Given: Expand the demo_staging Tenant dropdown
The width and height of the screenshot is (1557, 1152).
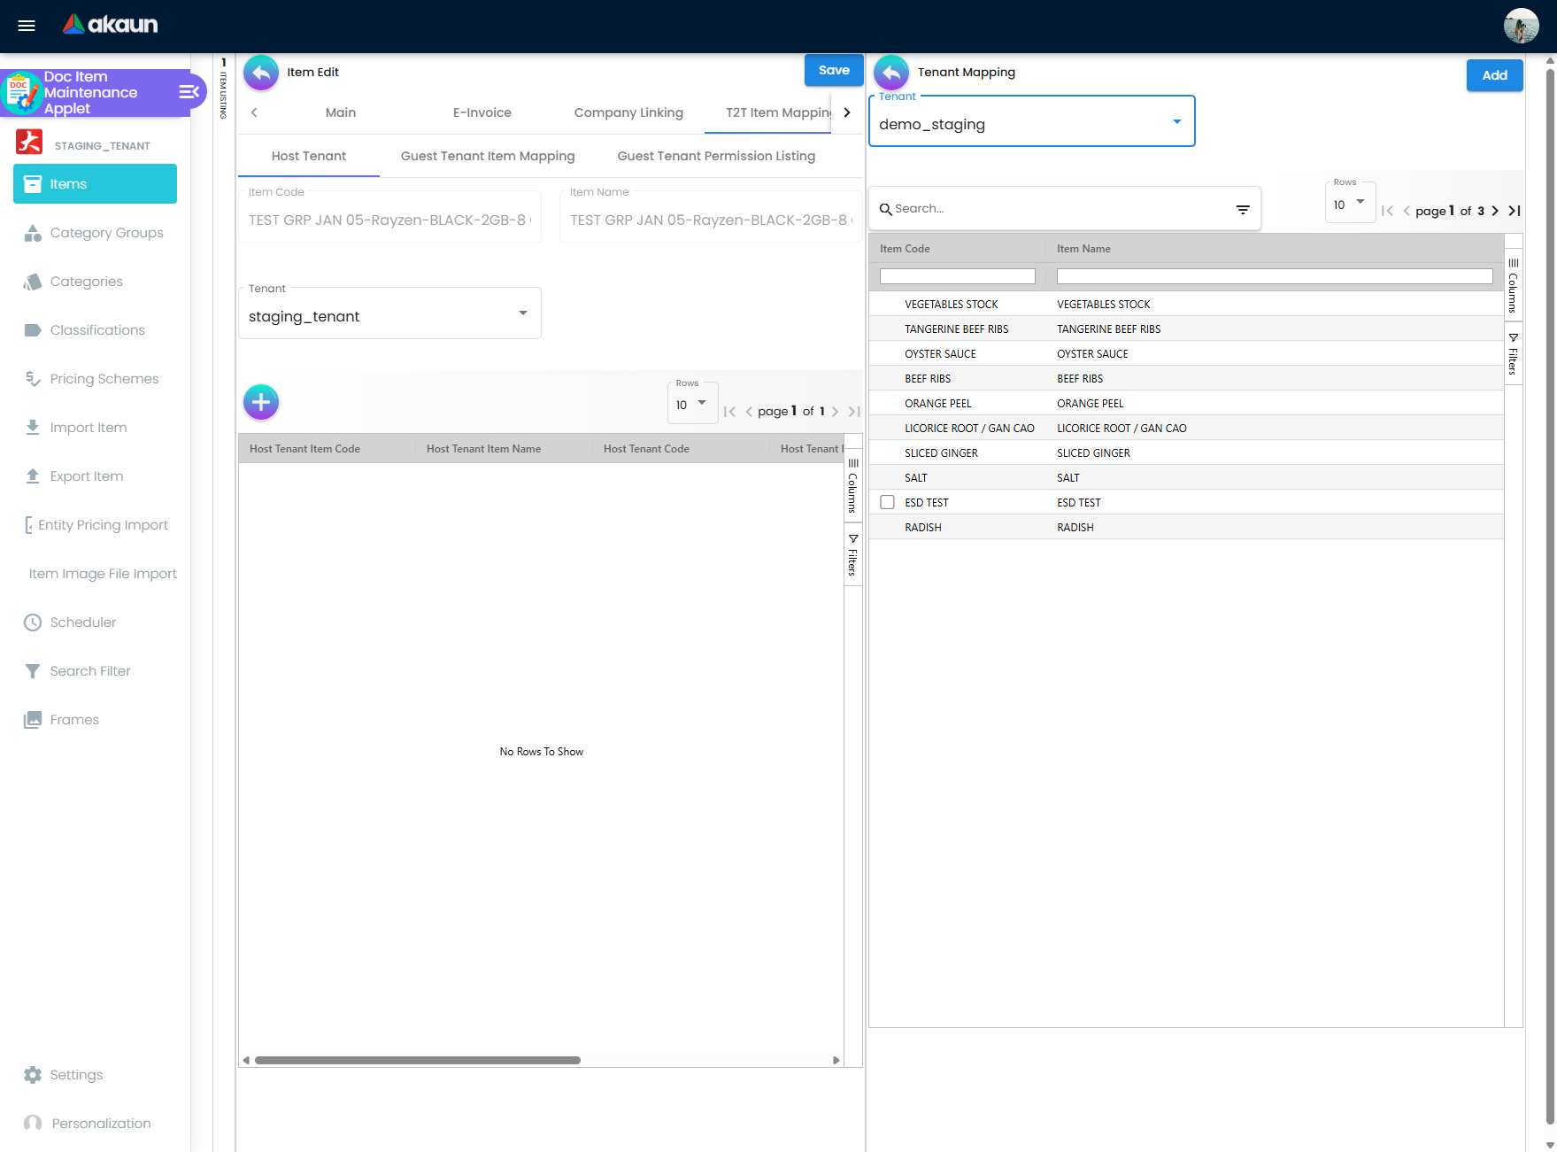Looking at the screenshot, I should (1176, 122).
